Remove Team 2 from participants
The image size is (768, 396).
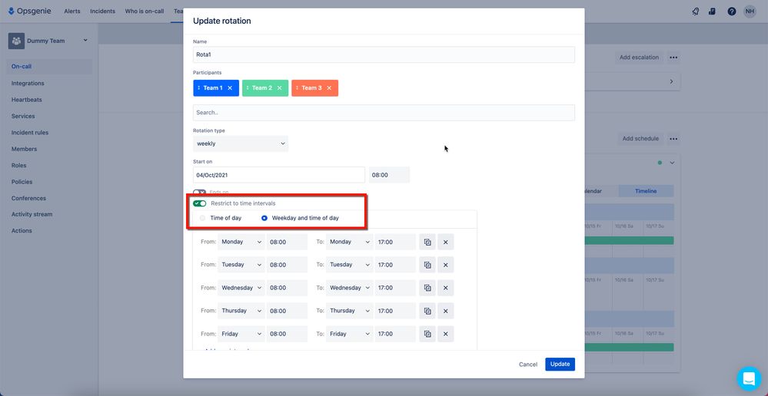(280, 88)
